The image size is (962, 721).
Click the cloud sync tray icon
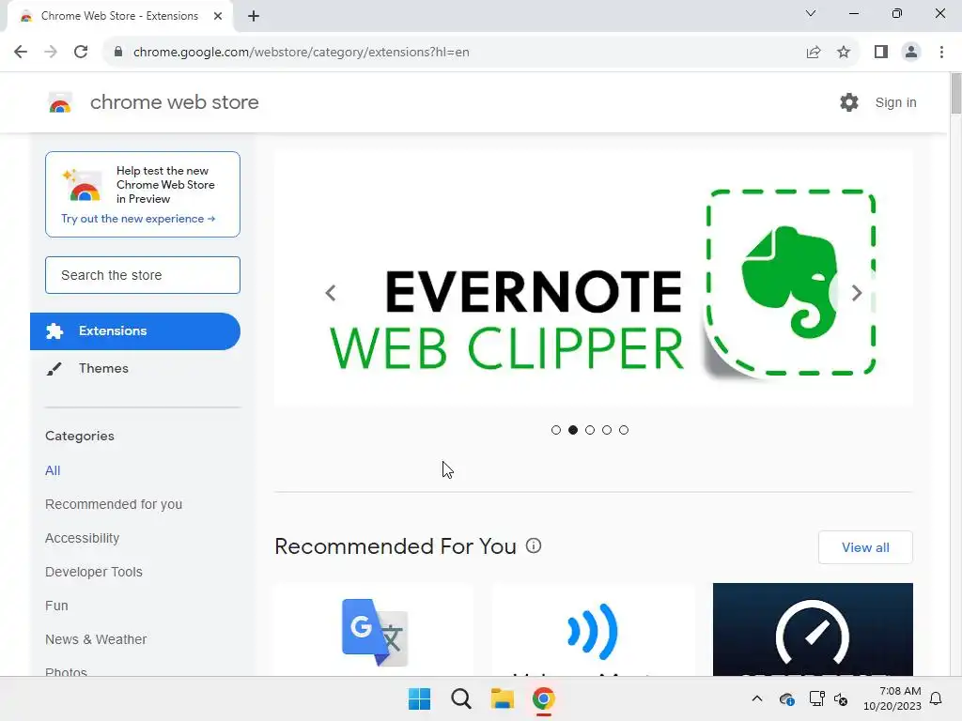[x=786, y=698]
